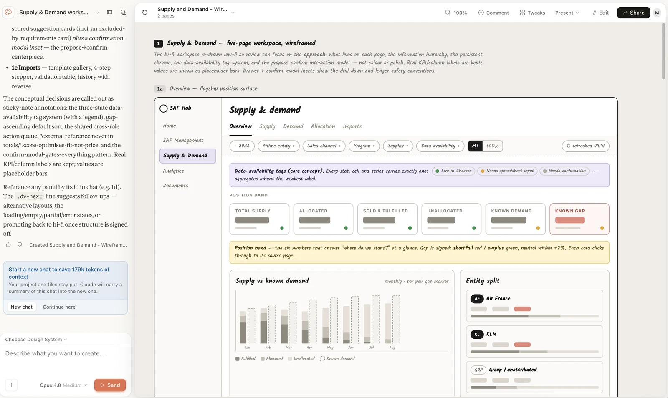Click the Needs confirmation tag

click(x=564, y=171)
